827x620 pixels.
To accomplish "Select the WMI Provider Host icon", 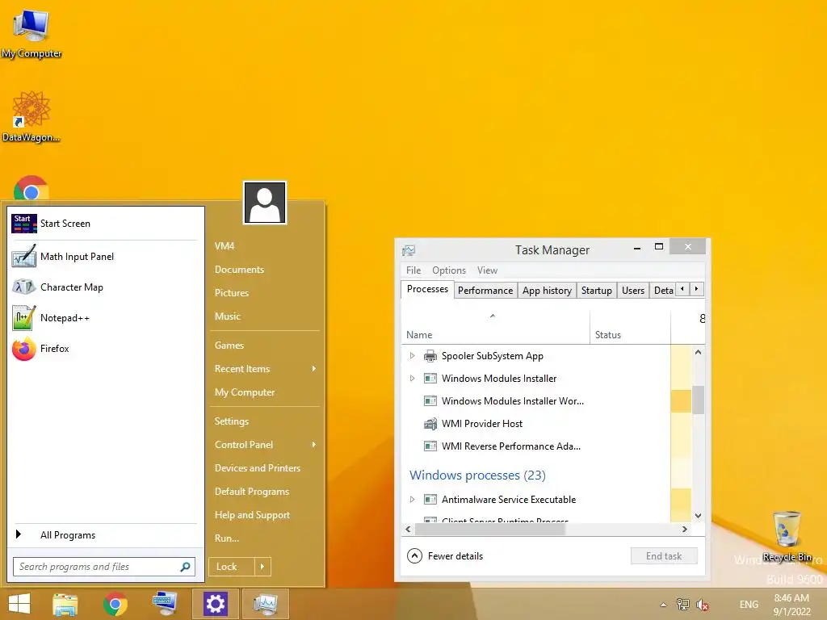I will (430, 423).
